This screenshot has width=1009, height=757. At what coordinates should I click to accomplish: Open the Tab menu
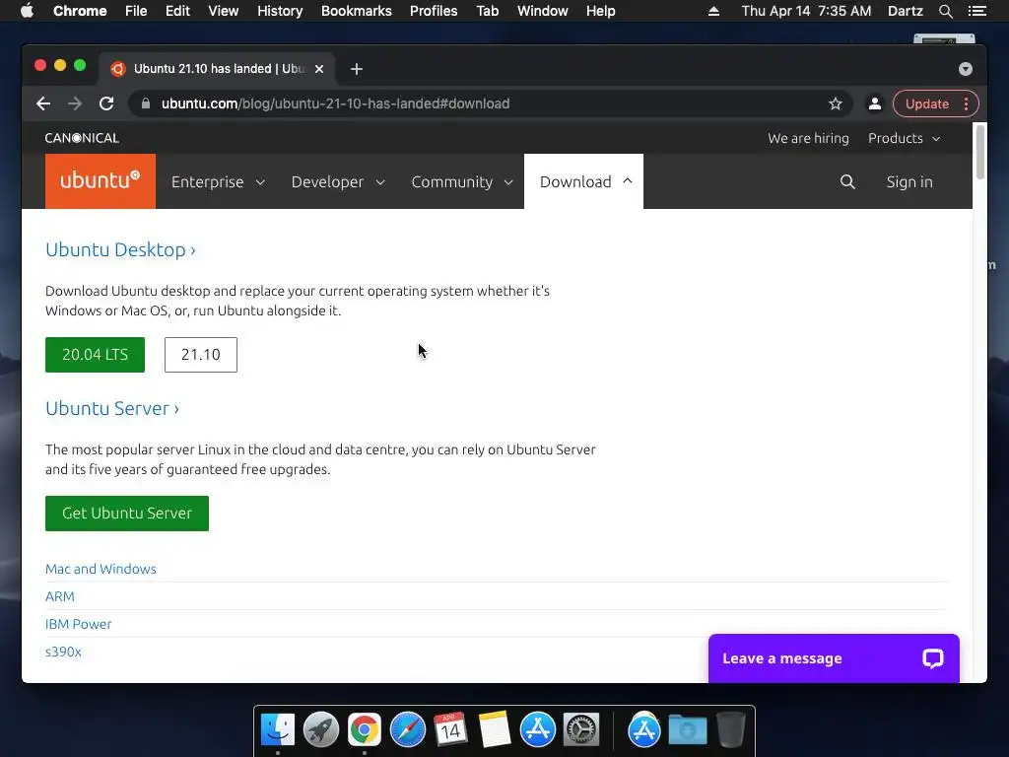pos(488,11)
